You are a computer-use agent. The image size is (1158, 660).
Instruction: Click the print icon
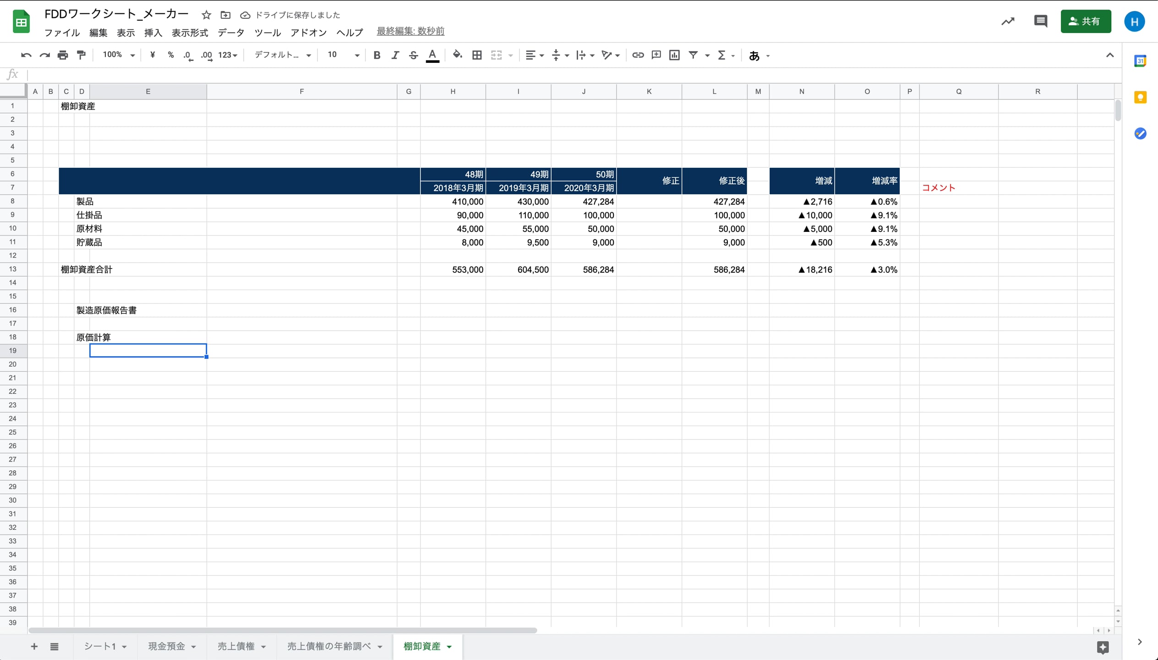point(63,55)
